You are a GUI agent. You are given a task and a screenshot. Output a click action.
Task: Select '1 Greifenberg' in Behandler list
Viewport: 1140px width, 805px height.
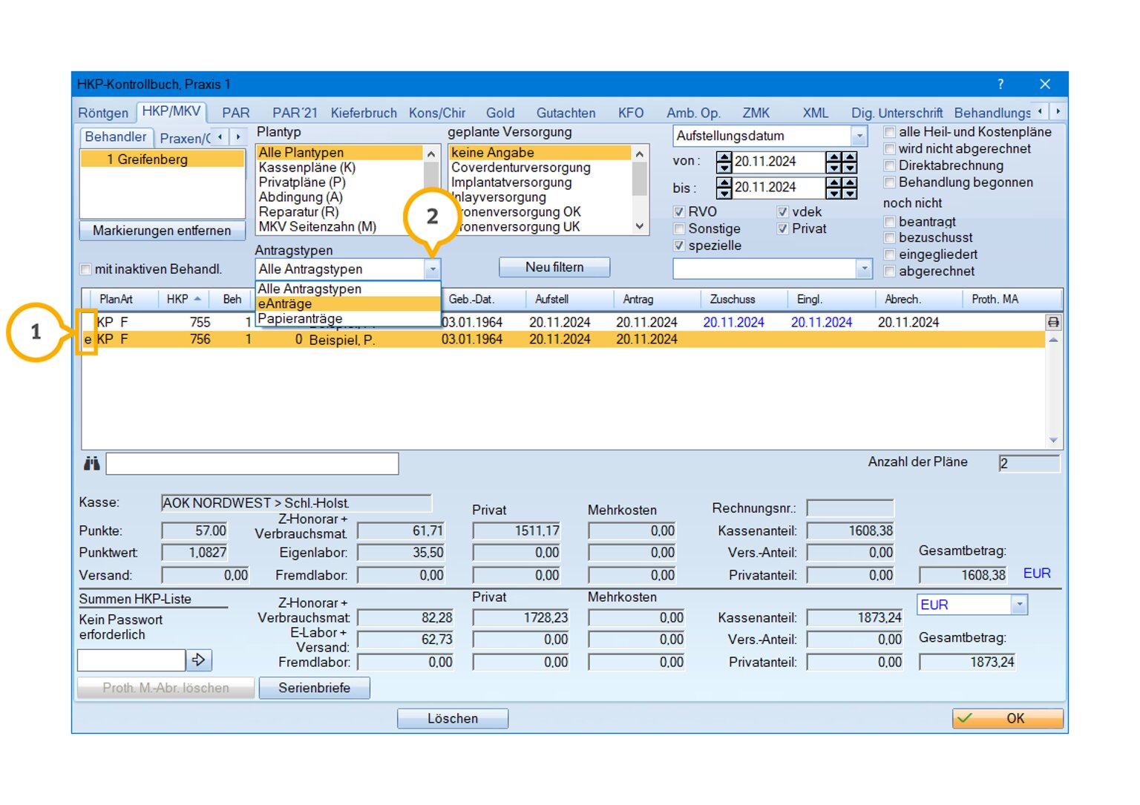click(162, 159)
